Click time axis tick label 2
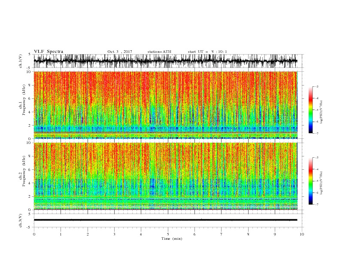 coord(88,234)
